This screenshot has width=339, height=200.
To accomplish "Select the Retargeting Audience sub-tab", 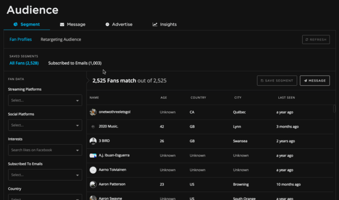I will pos(61,40).
